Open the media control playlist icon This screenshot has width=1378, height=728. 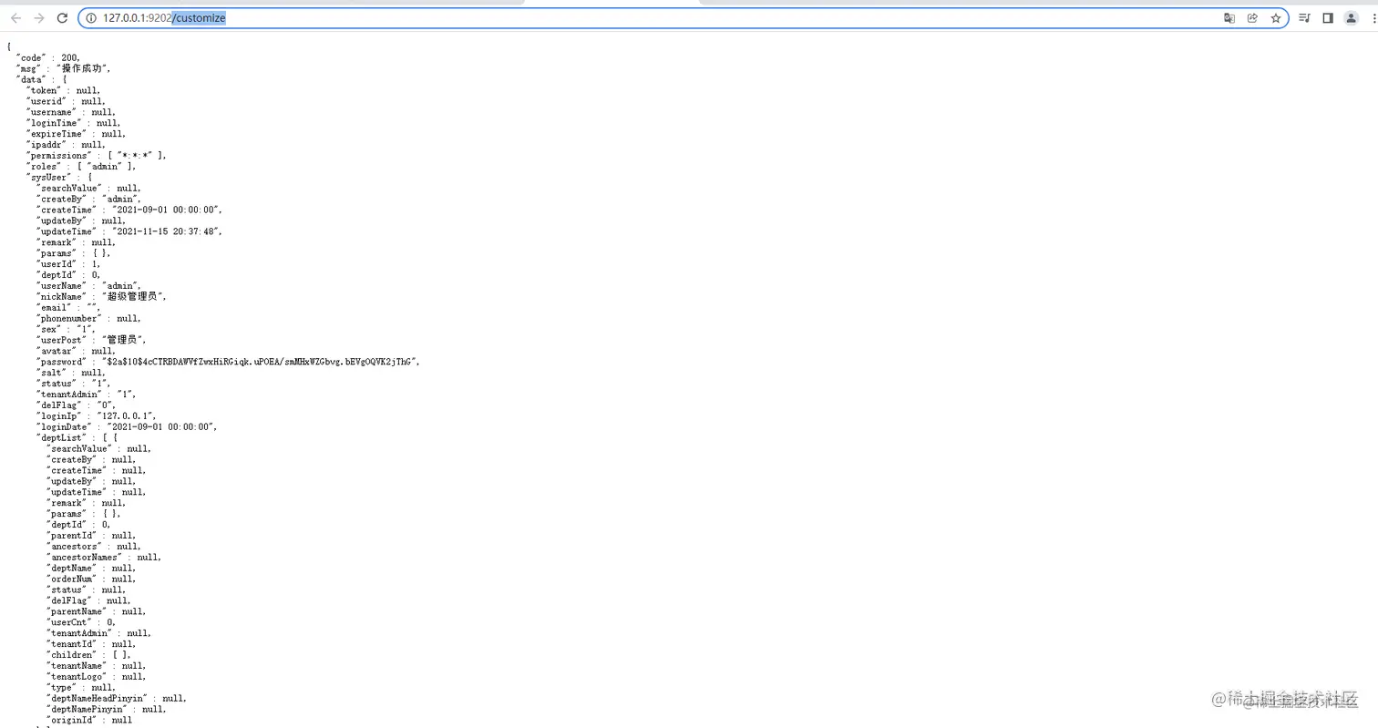1304,18
